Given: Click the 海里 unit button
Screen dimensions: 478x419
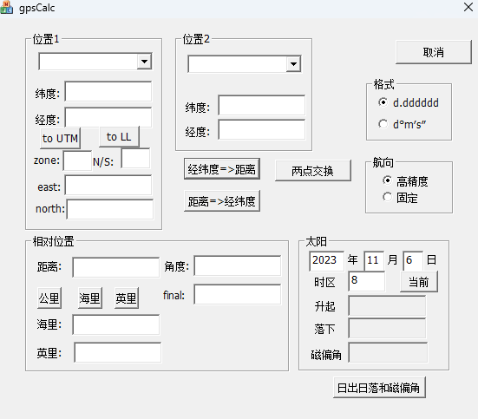Looking at the screenshot, I should [90, 298].
